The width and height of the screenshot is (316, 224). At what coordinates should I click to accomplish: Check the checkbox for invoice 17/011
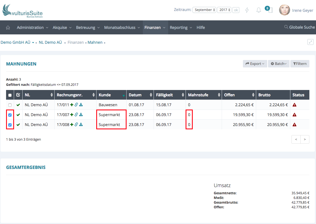tap(10, 105)
